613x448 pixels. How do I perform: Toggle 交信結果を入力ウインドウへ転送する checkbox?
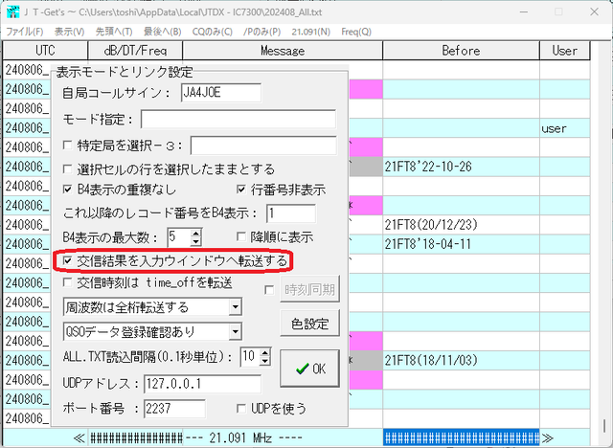click(x=68, y=260)
